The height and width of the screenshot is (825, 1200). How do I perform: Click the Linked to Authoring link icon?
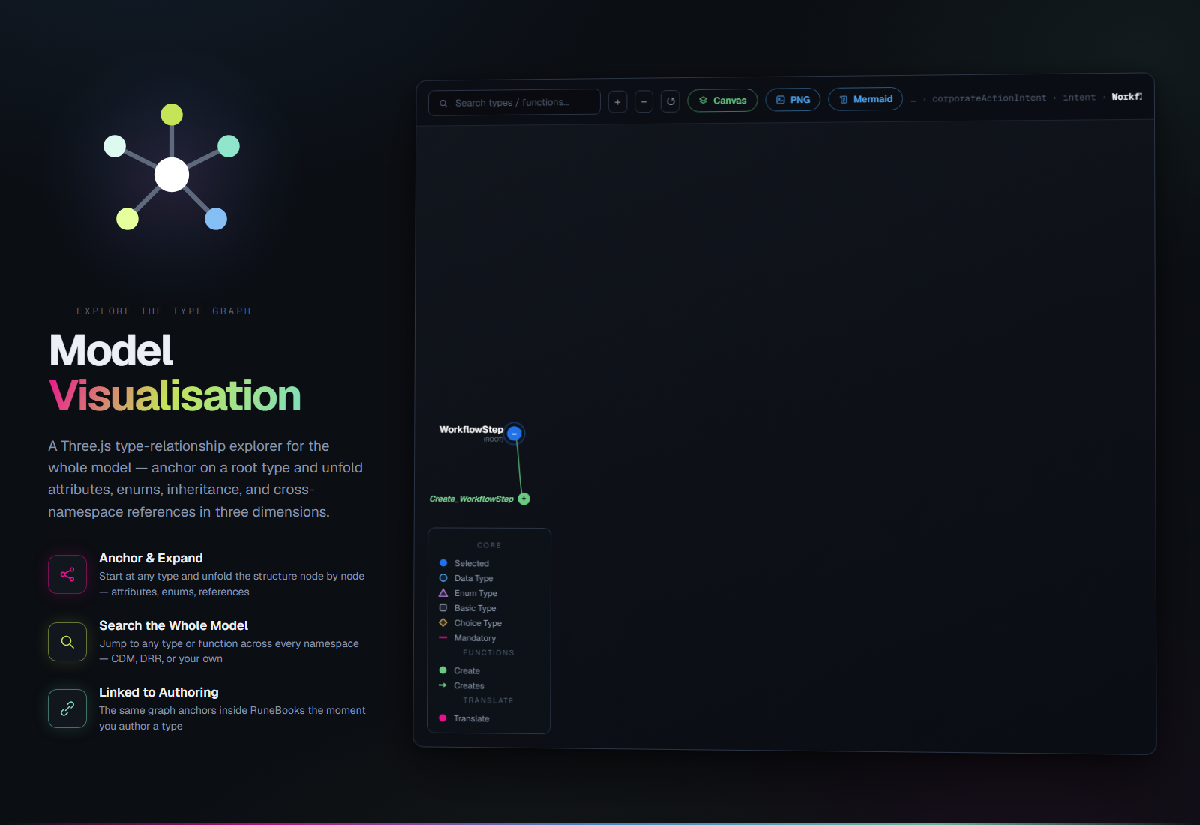click(x=67, y=709)
